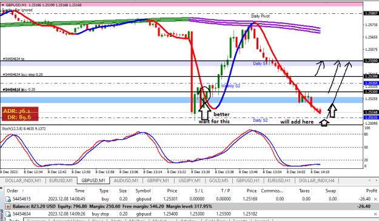Screen dimensions: 379x221
Task: Sort by the Commission column header
Action: (x=272, y=191)
